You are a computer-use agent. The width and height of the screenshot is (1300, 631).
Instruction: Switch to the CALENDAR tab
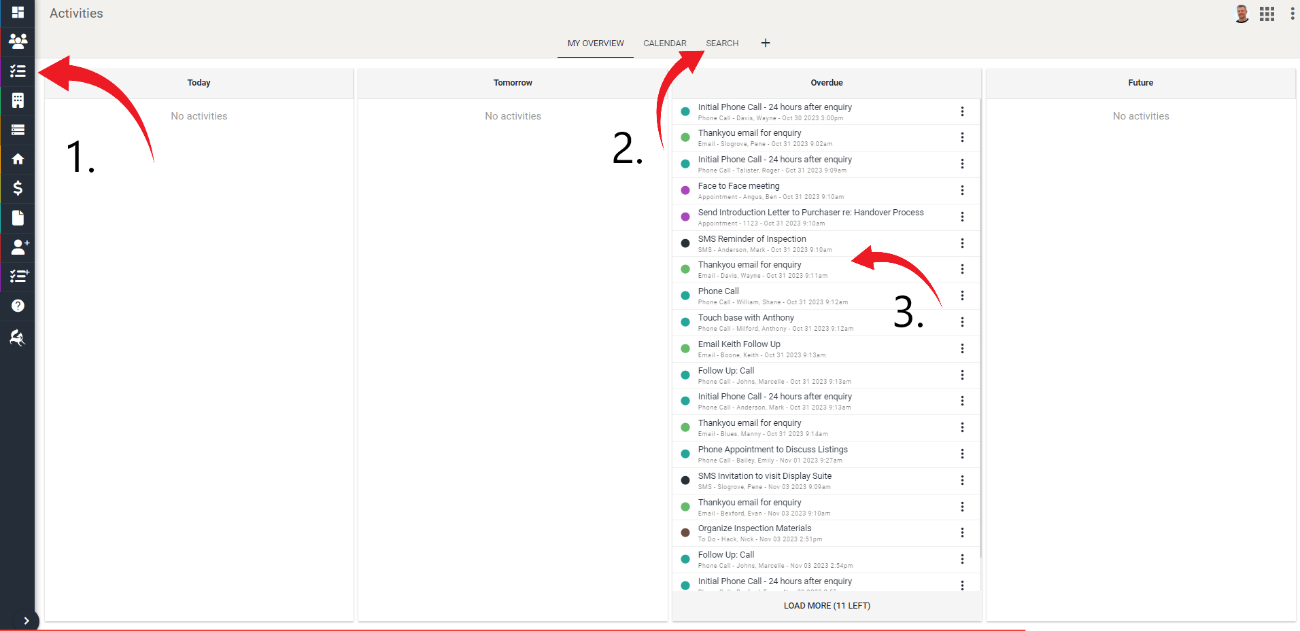click(x=664, y=43)
